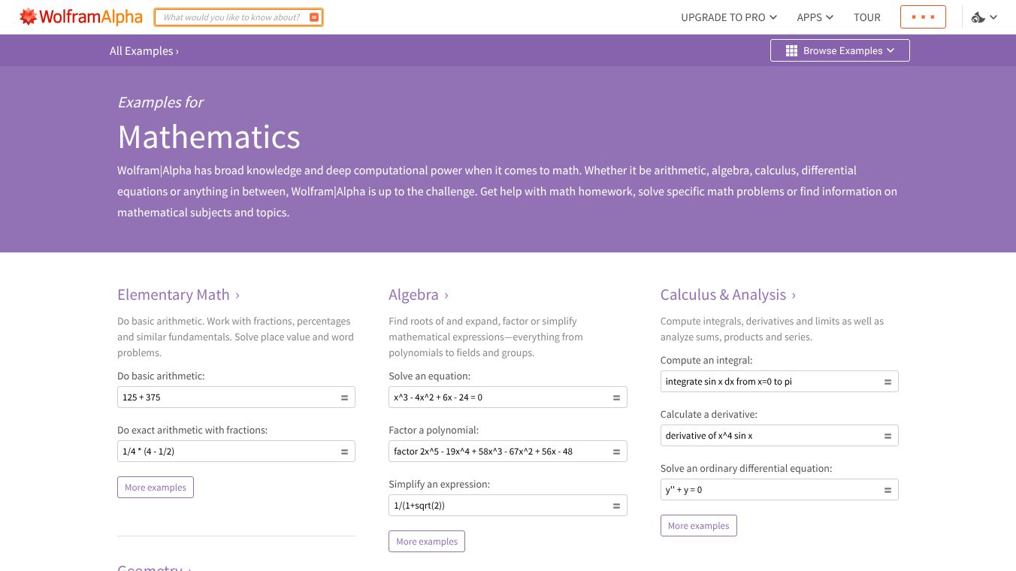
Task: Click the compute icon beside "1/(1+sqrt(2))"
Action: click(615, 505)
